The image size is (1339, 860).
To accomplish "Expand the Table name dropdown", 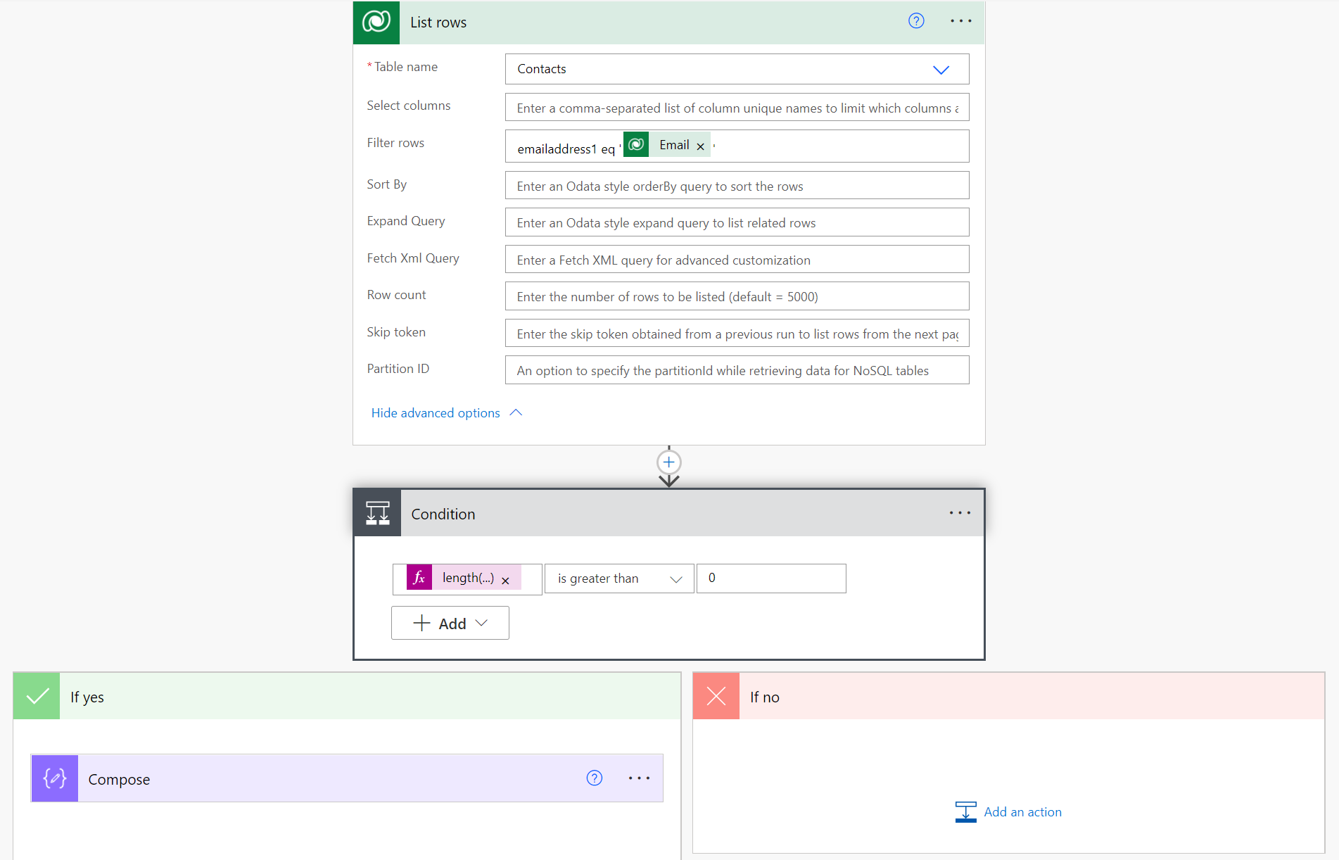I will tap(941, 70).
